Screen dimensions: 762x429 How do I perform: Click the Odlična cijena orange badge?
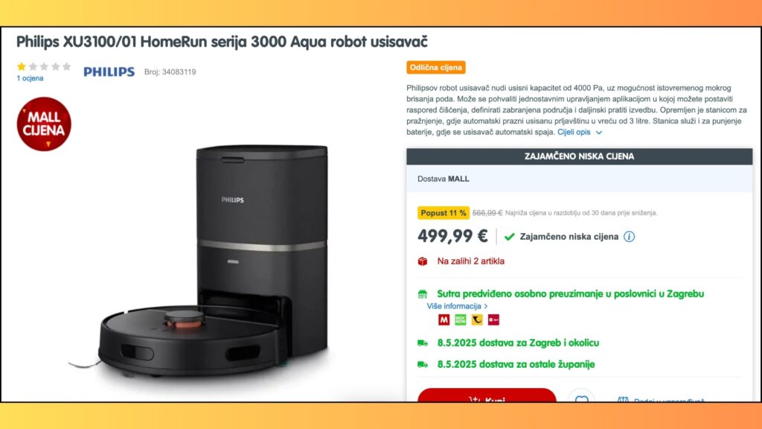[436, 68]
